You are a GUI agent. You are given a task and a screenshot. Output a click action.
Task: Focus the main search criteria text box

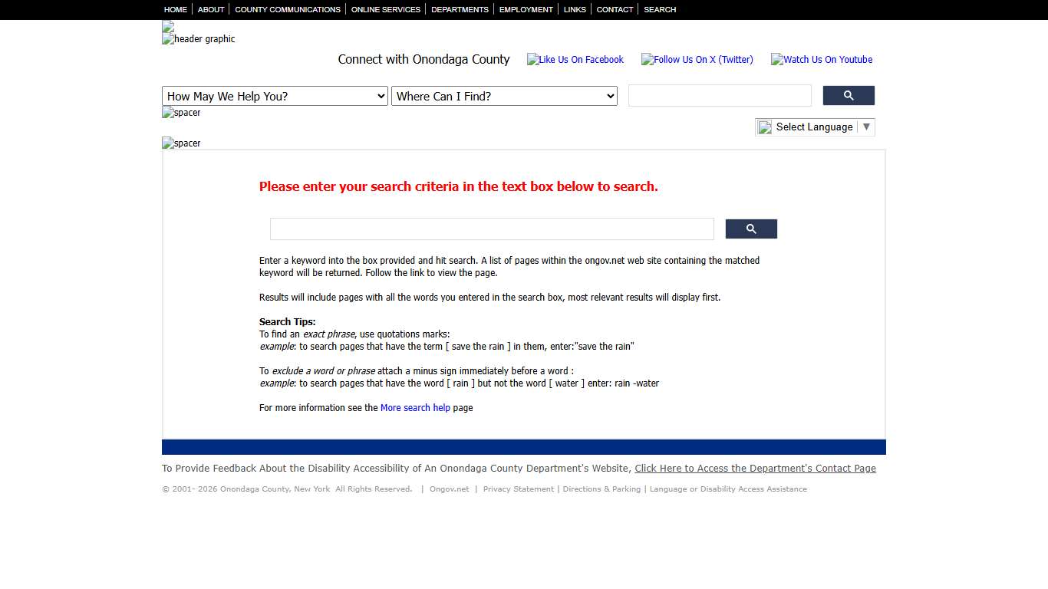click(492, 229)
